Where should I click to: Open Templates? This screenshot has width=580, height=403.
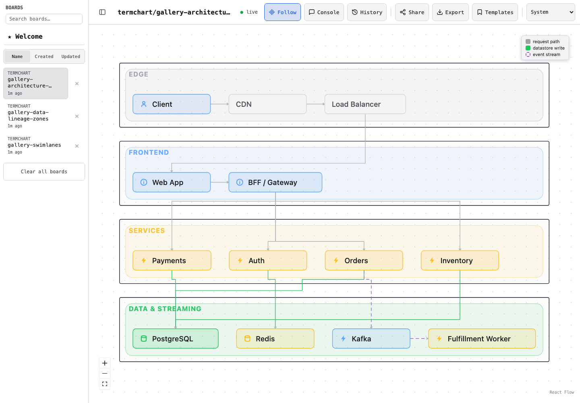tap(495, 12)
